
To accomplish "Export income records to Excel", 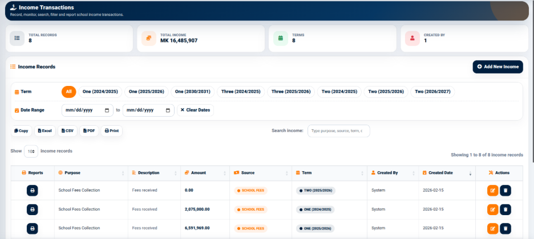I will (45, 131).
